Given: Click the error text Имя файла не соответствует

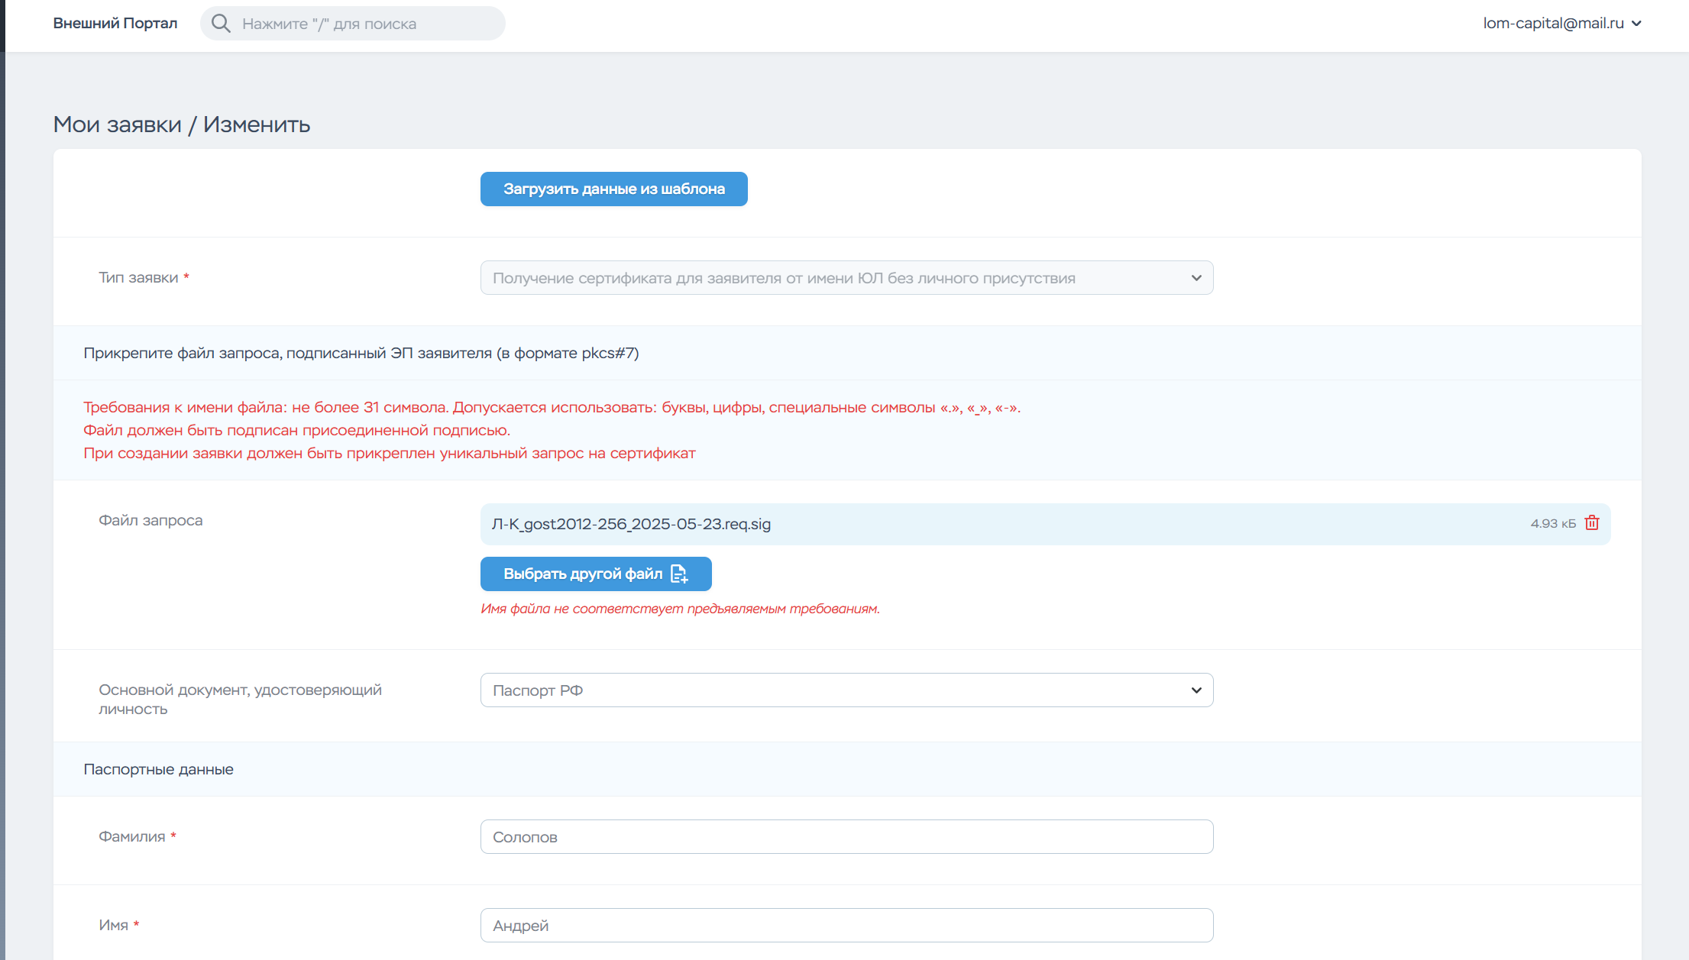Looking at the screenshot, I should coord(680,609).
